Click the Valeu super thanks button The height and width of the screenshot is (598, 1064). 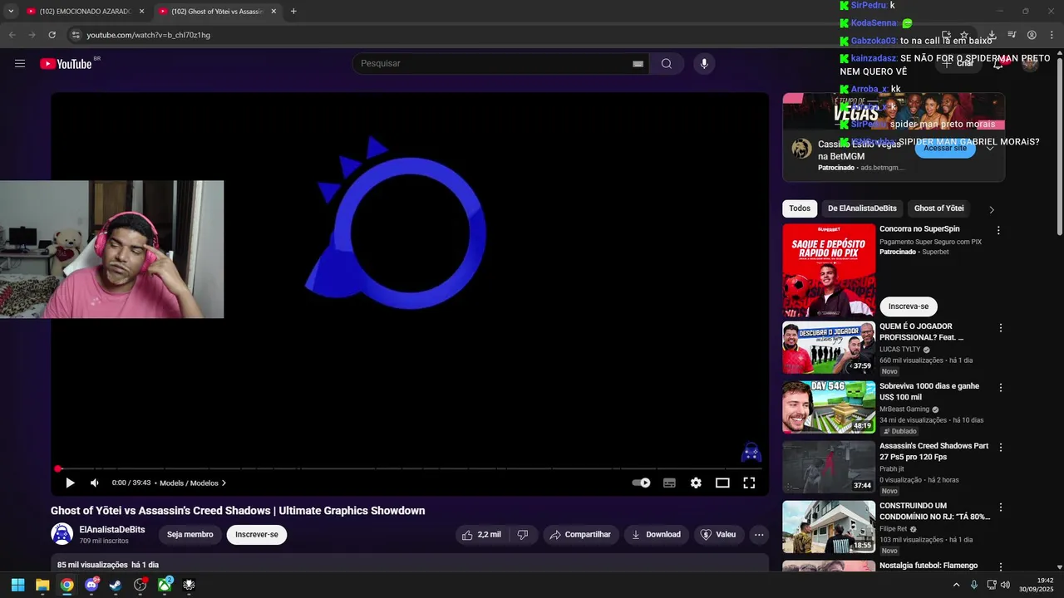click(x=718, y=535)
